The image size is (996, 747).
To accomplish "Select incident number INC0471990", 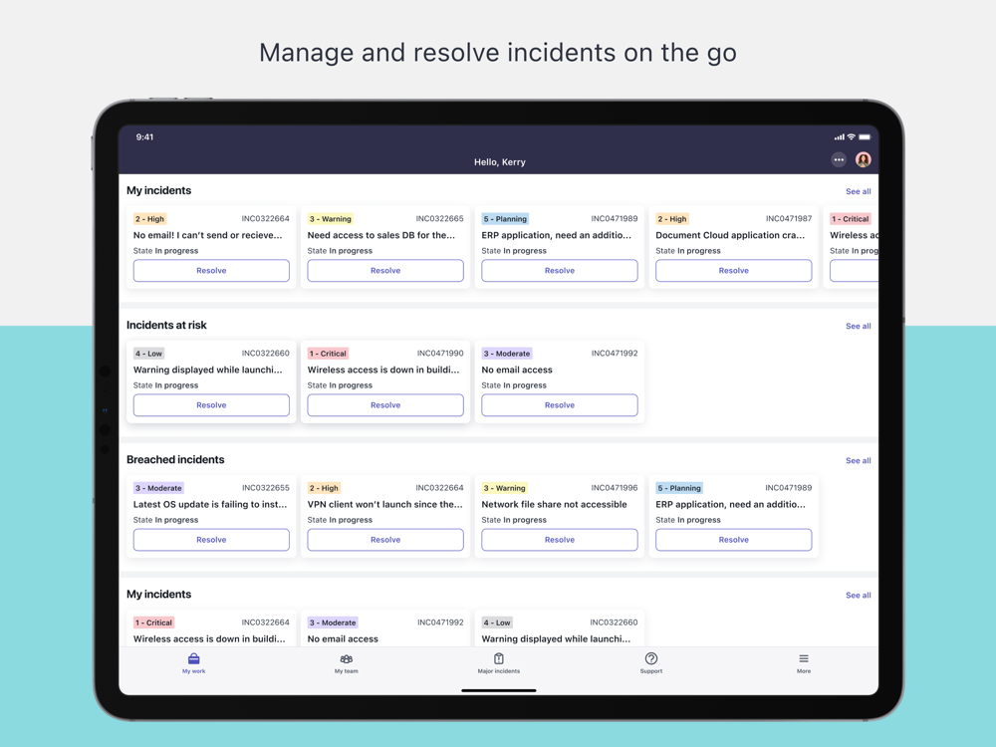I will coord(440,354).
